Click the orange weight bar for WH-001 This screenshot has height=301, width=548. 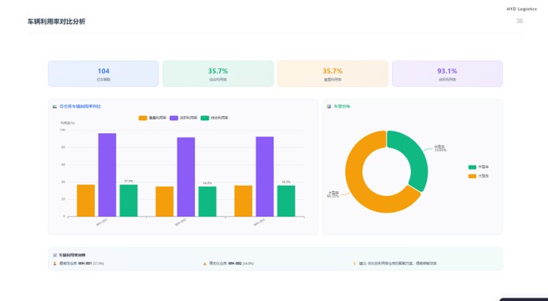pos(86,201)
